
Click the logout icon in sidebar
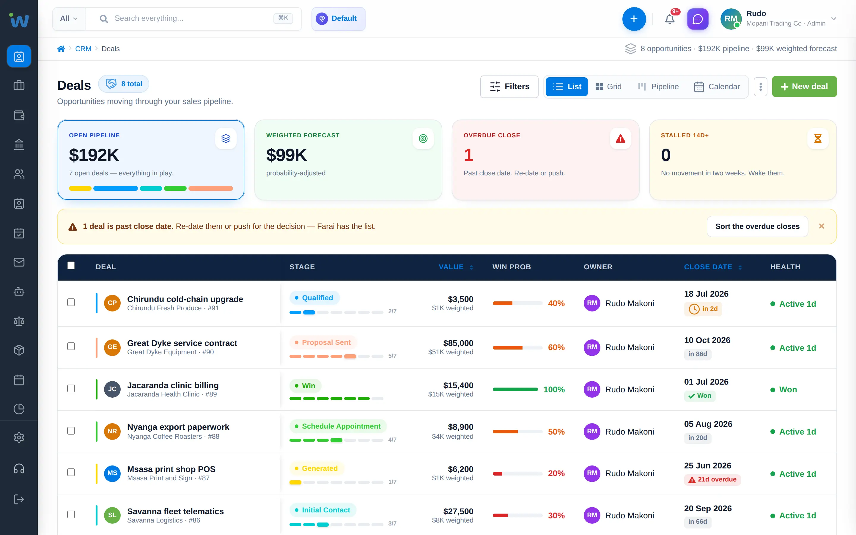click(x=19, y=499)
